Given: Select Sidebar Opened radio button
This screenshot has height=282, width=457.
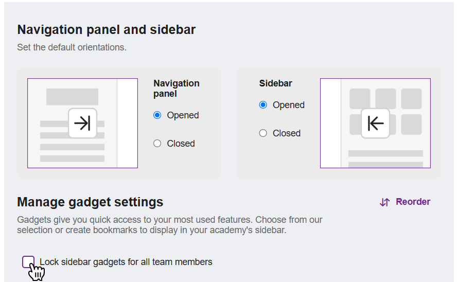Looking at the screenshot, I should click(263, 105).
